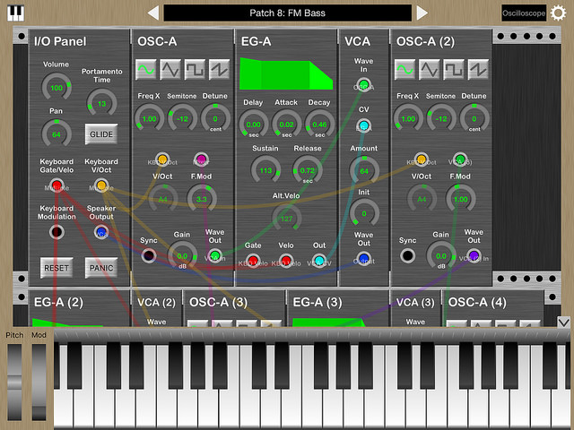Click the Speaker Output jack
The width and height of the screenshot is (574, 430).
[101, 232]
